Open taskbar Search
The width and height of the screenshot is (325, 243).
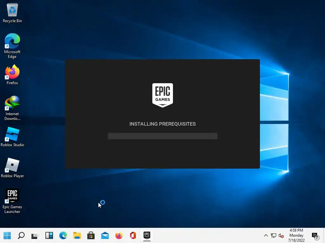point(21,235)
